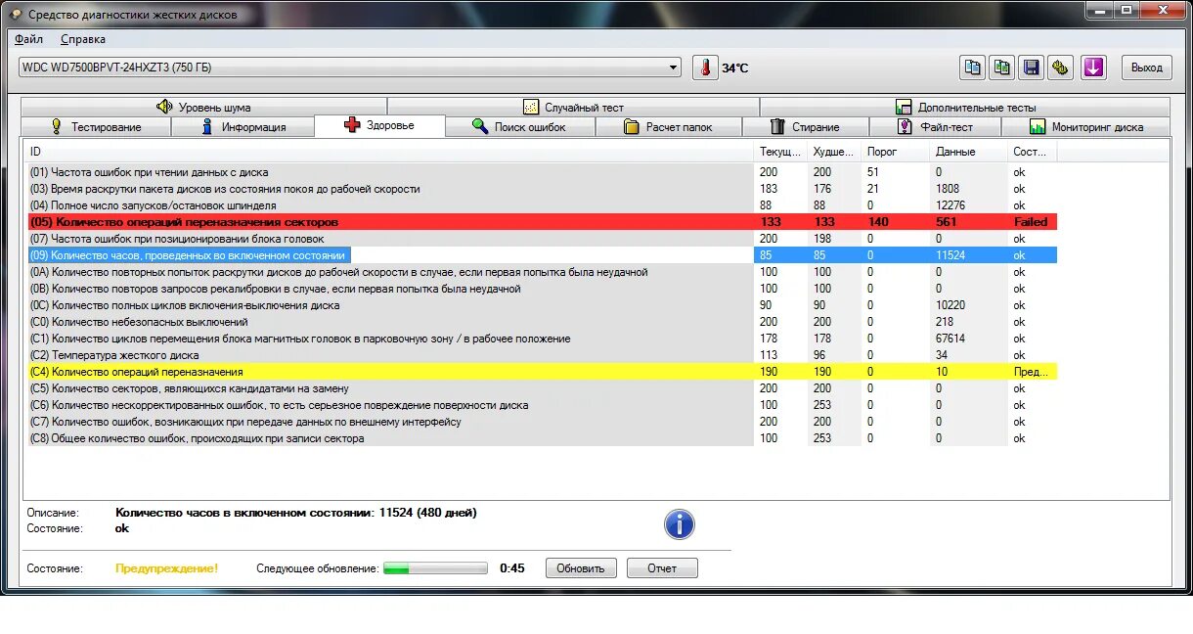Screen dimensions: 1193x634
Task: Click the Сост... column header
Action: 1033,152
